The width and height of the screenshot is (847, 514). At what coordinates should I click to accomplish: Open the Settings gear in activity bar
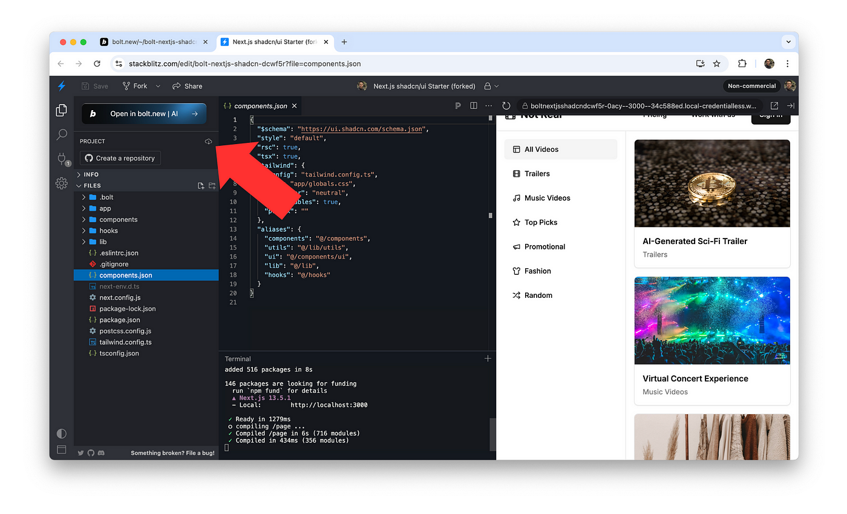pyautogui.click(x=61, y=183)
